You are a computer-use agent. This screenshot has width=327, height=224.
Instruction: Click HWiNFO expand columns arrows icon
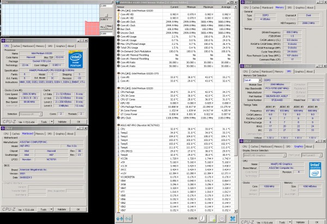click(x=120, y=219)
